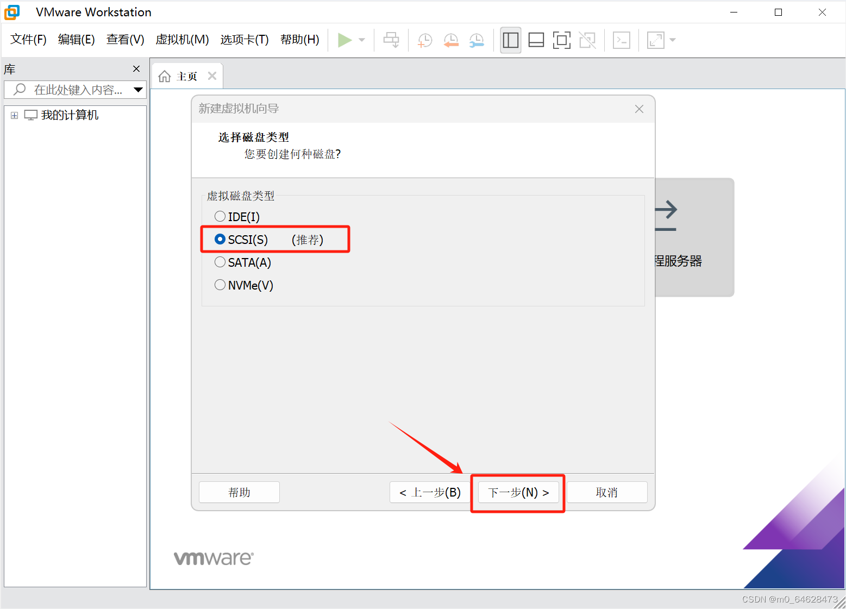Viewport: 846px width, 609px height.
Task: Close the 主页 tab
Action: click(212, 76)
